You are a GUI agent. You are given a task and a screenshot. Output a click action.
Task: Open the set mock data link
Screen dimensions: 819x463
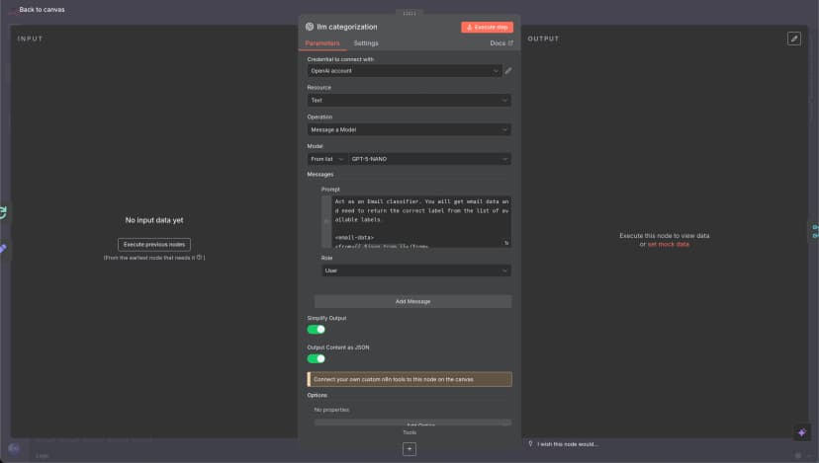pos(668,244)
